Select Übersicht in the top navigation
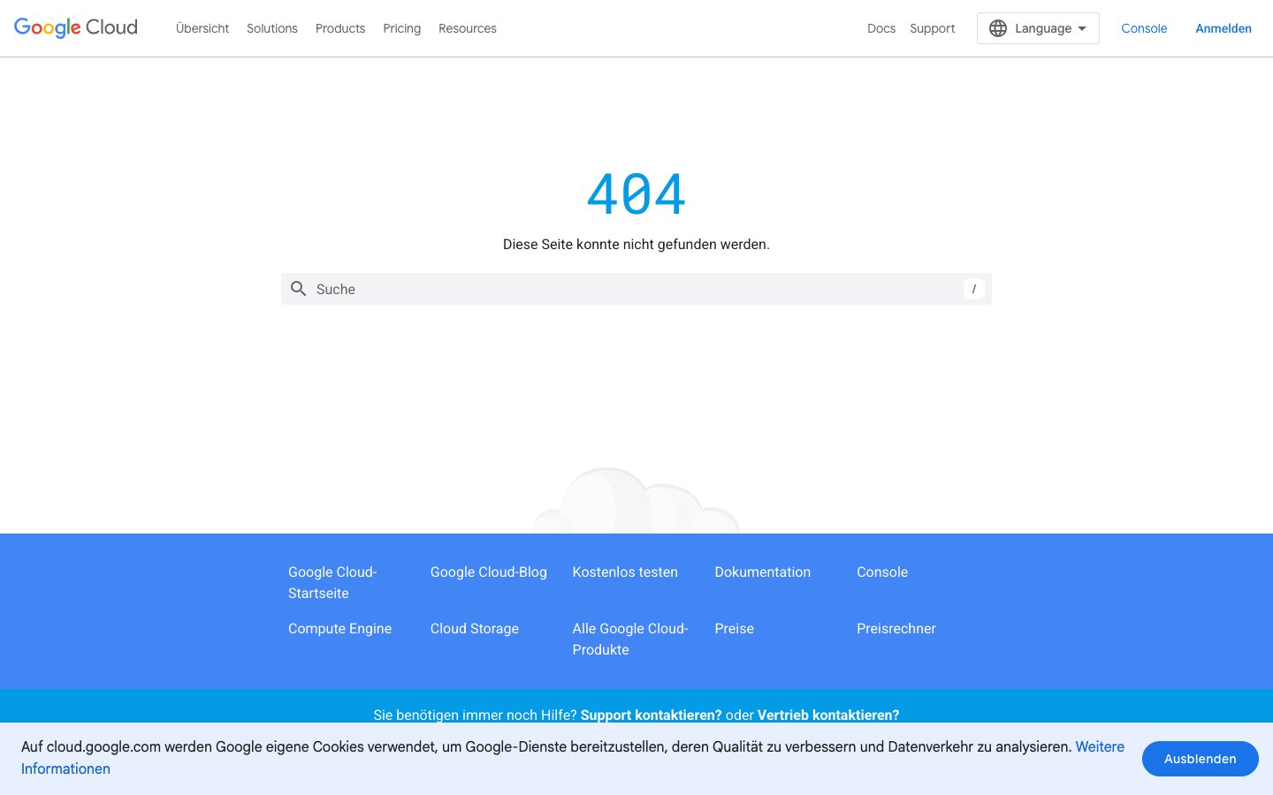 tap(202, 28)
